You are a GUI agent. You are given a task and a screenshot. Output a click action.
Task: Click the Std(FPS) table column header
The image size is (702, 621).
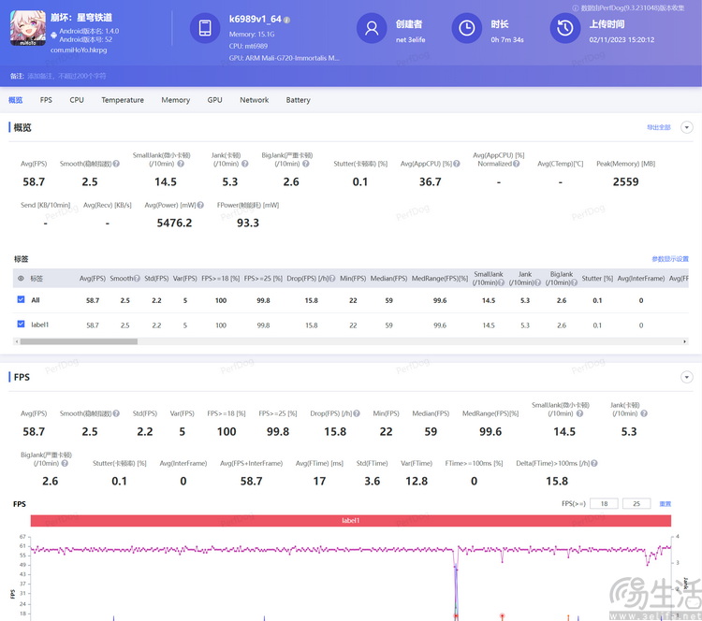tap(156, 279)
